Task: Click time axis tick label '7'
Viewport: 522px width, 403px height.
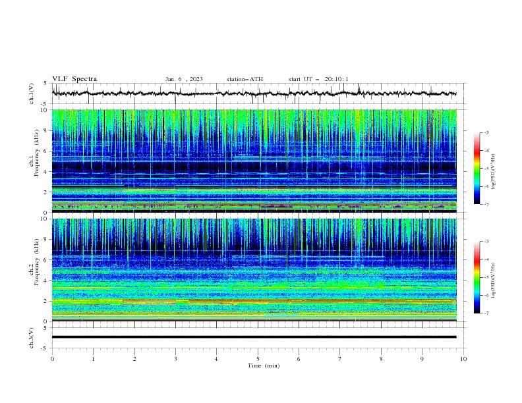Action: (340, 359)
